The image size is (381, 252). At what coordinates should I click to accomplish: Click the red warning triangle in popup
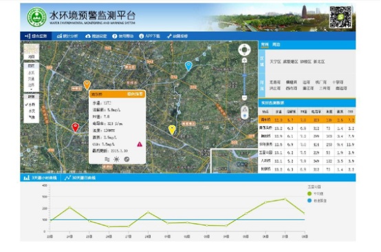140,144
